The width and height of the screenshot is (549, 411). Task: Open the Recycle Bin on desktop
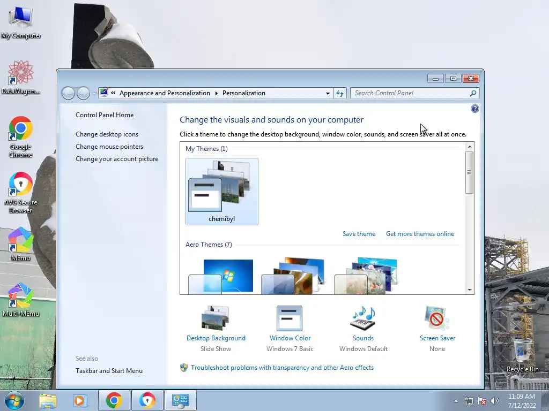click(522, 355)
